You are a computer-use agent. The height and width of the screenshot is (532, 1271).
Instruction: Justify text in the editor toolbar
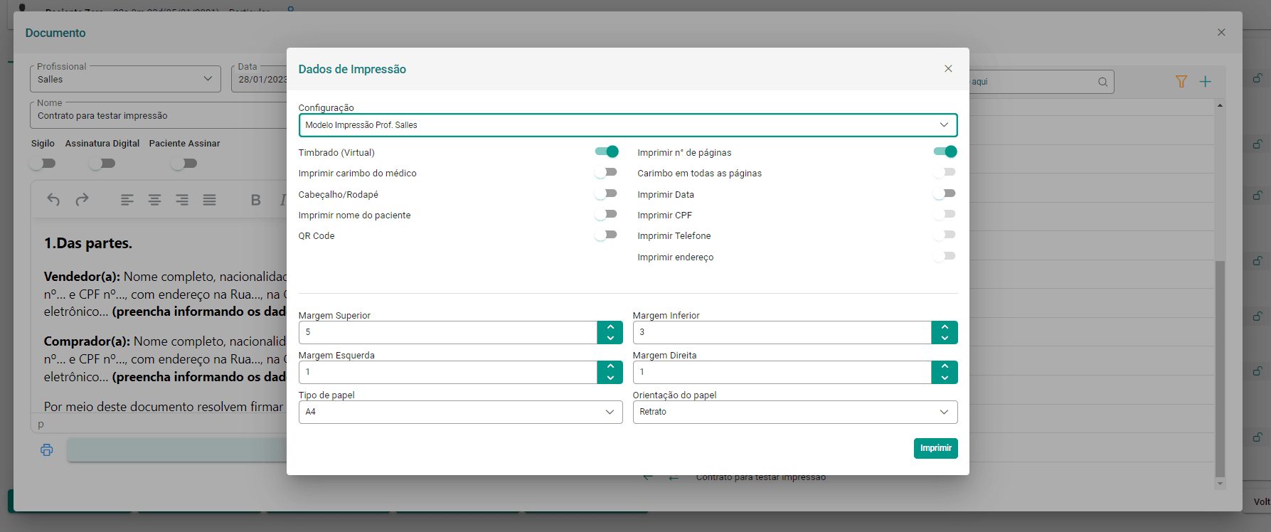pyautogui.click(x=209, y=200)
